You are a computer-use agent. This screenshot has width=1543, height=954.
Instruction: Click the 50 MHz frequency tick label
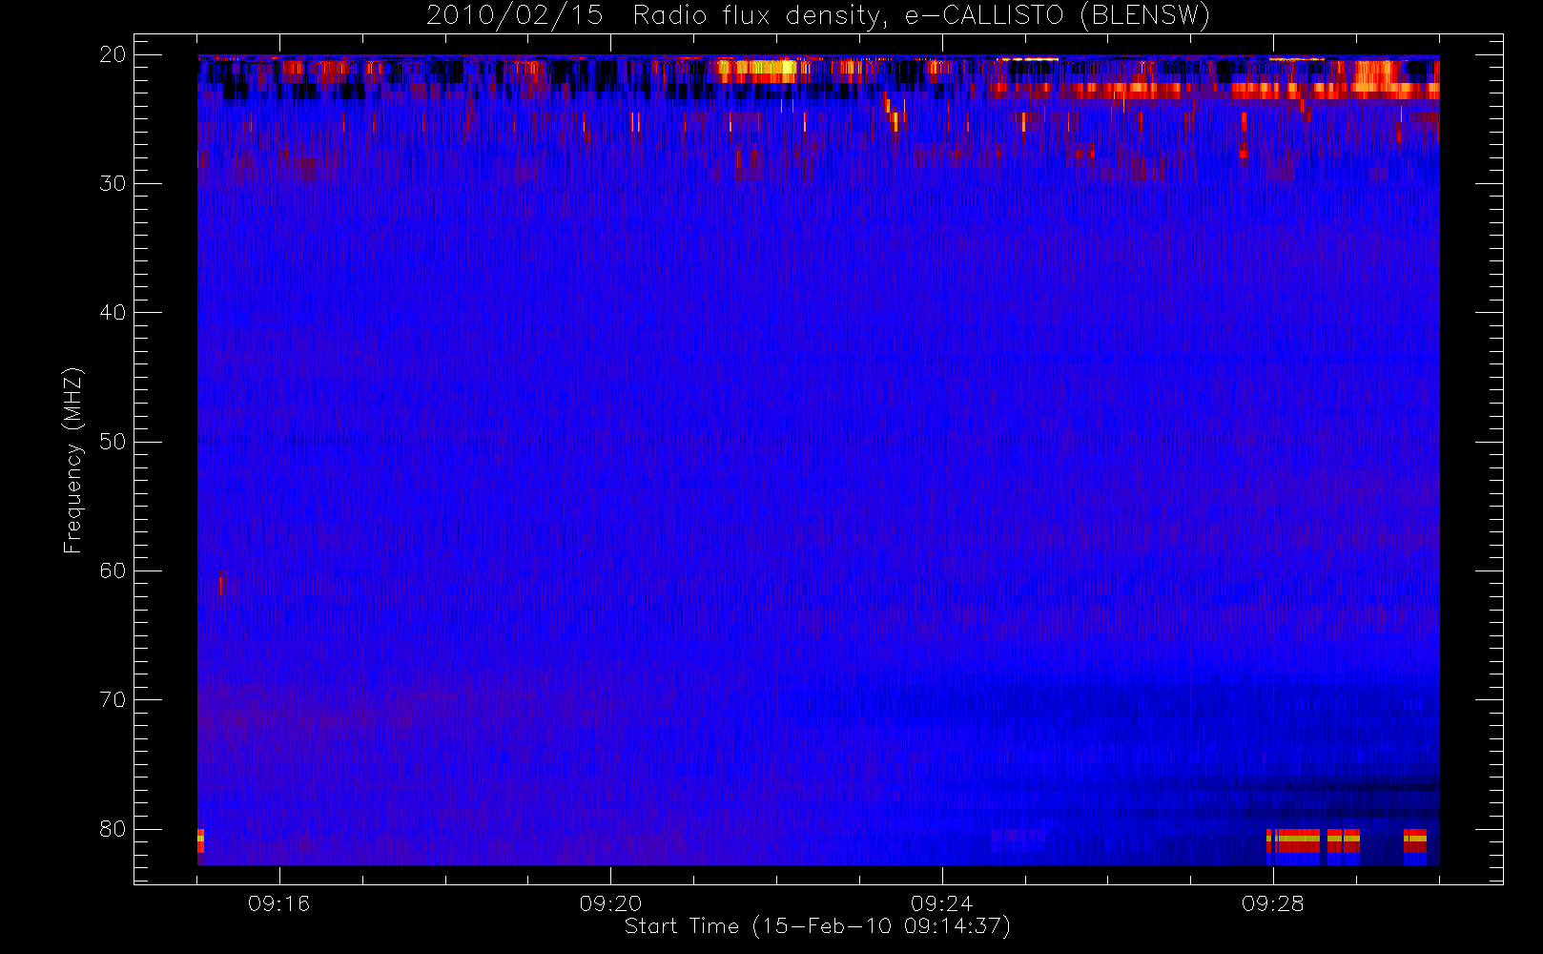113,442
